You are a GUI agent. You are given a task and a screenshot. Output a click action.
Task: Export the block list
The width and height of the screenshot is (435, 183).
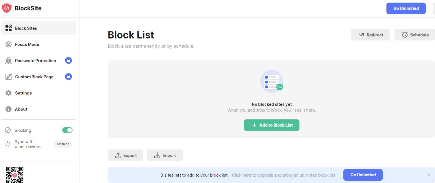[x=125, y=156]
